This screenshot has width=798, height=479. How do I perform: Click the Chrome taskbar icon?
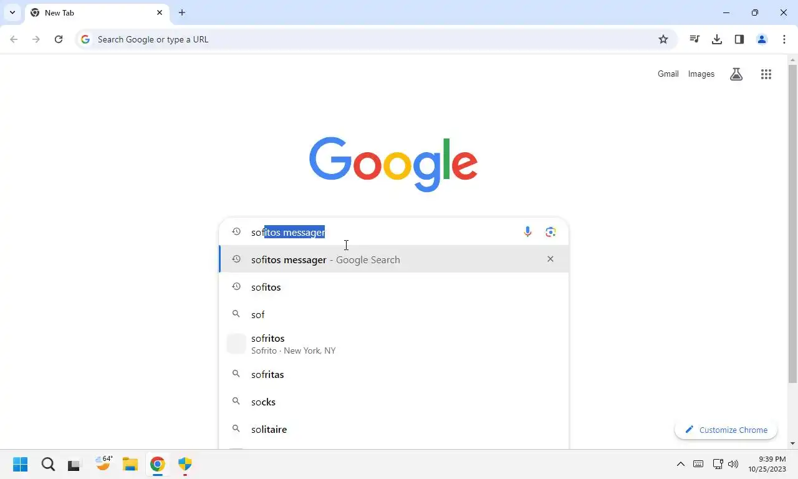coord(157,464)
